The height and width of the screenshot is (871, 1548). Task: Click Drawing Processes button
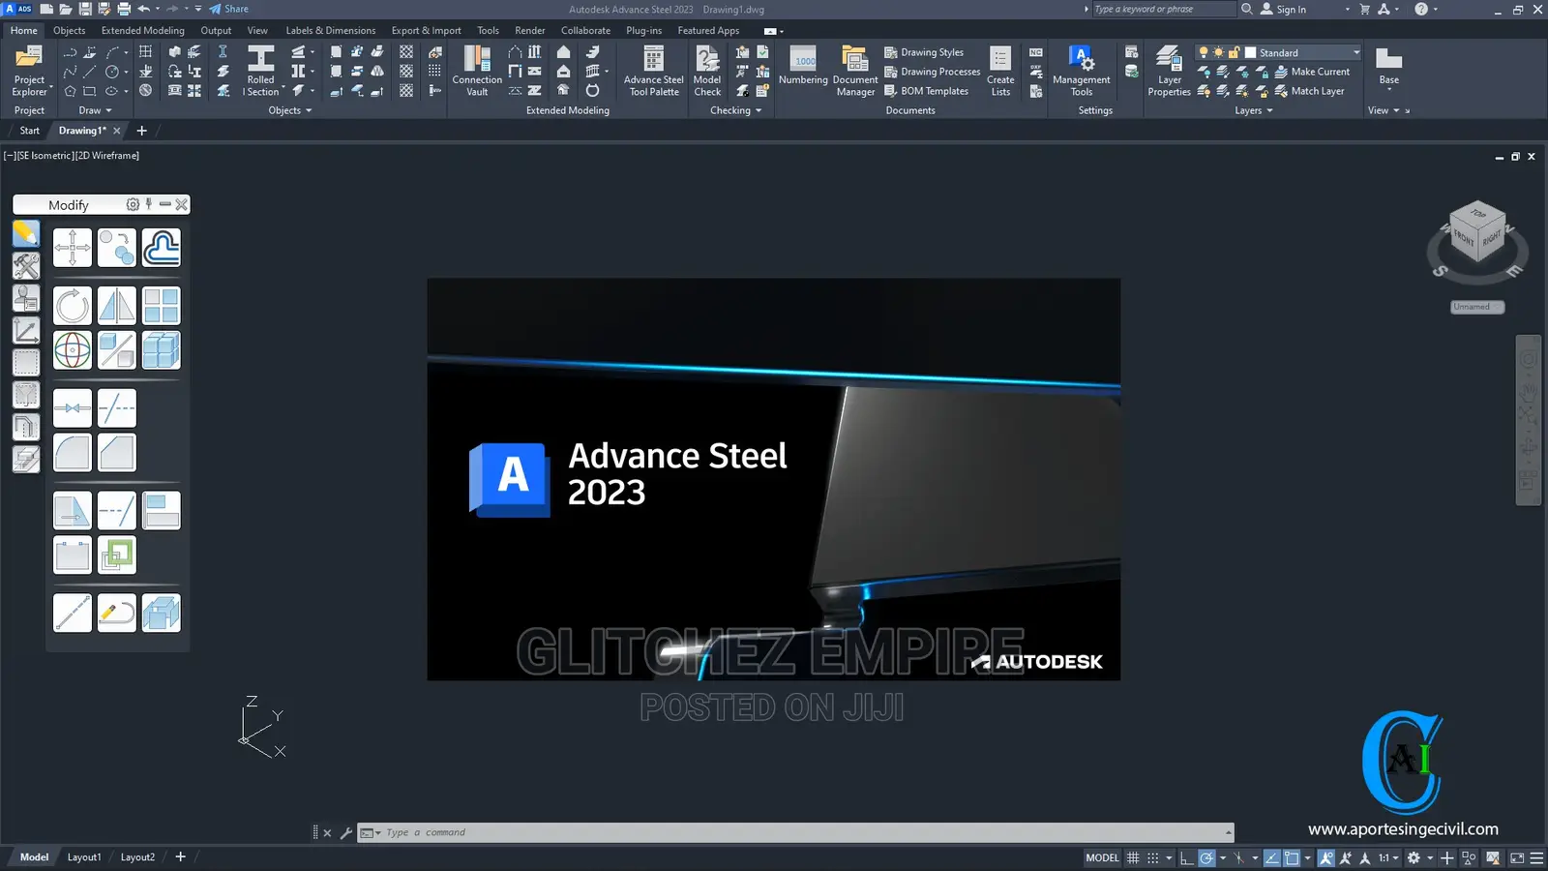point(933,72)
